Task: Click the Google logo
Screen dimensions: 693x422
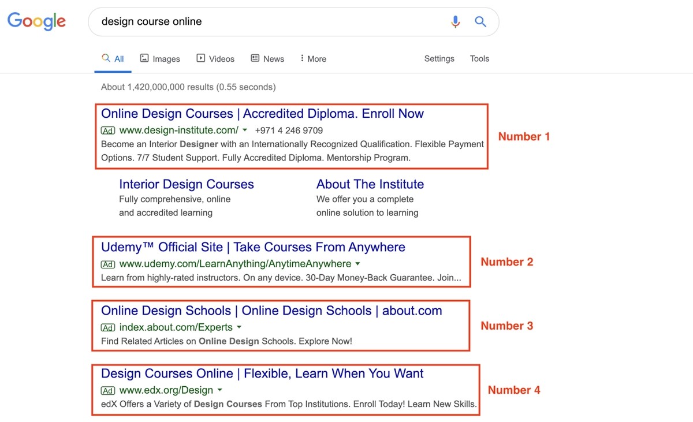Action: pos(36,21)
